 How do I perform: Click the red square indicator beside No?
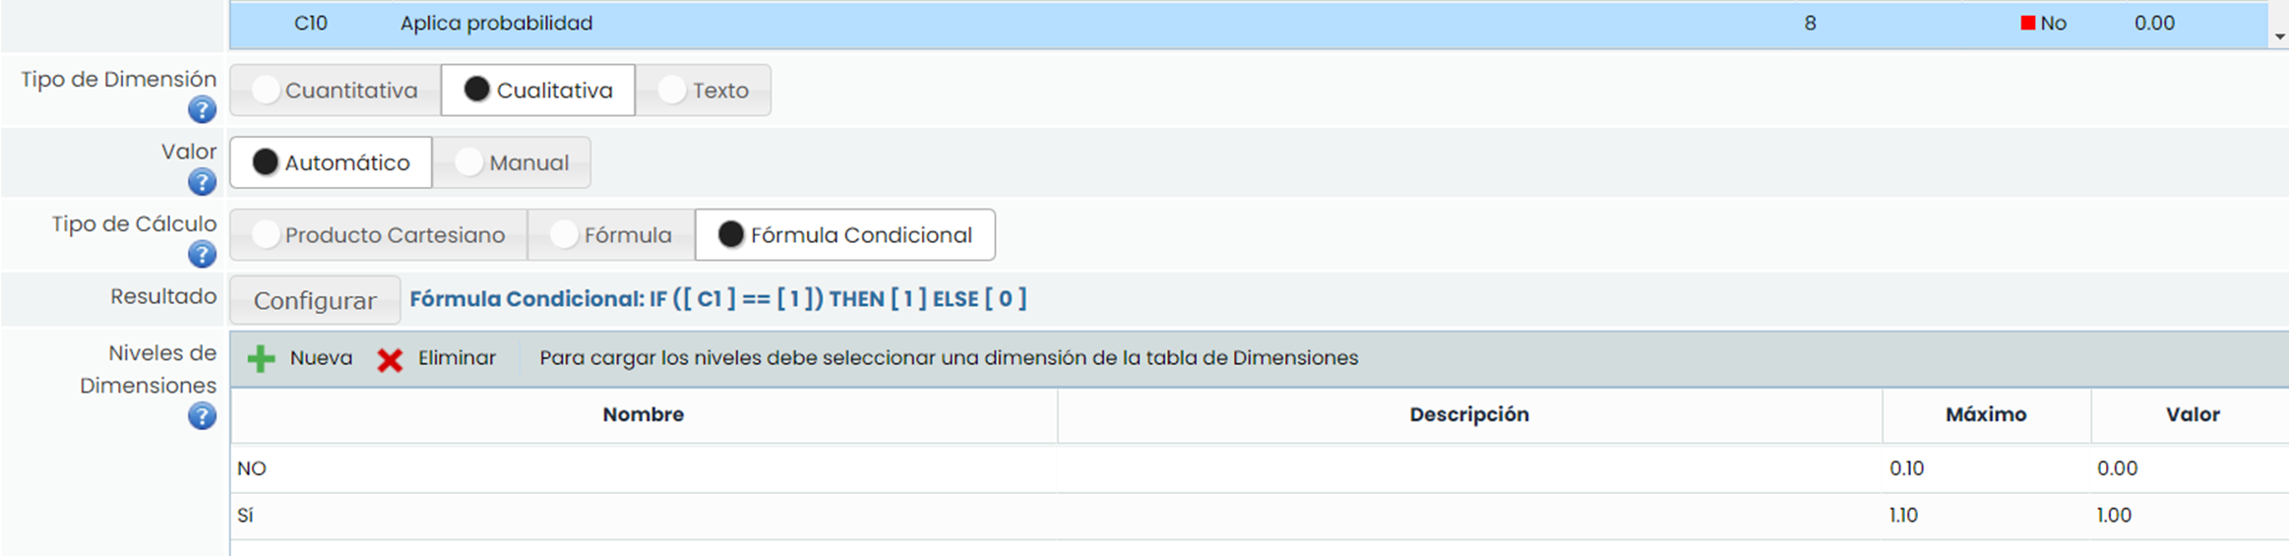pyautogui.click(x=2027, y=24)
